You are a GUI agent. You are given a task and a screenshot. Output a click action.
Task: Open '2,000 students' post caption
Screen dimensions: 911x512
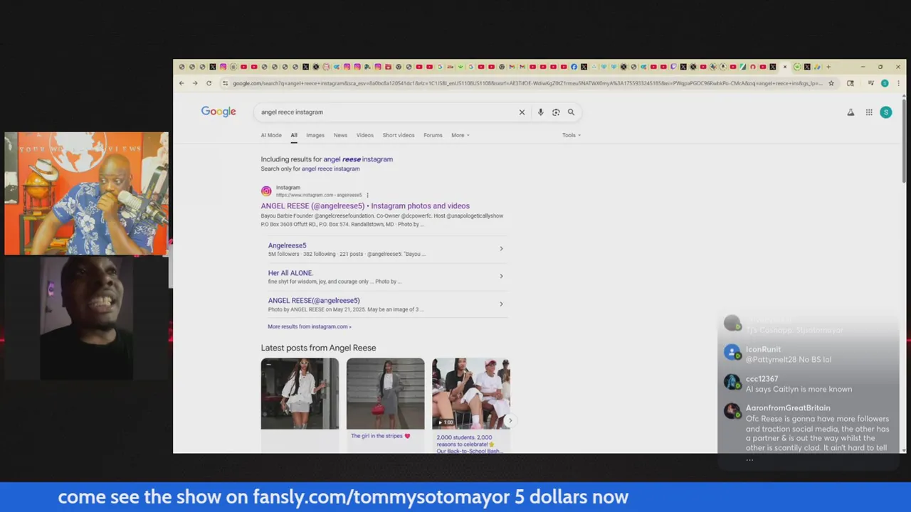point(469,444)
